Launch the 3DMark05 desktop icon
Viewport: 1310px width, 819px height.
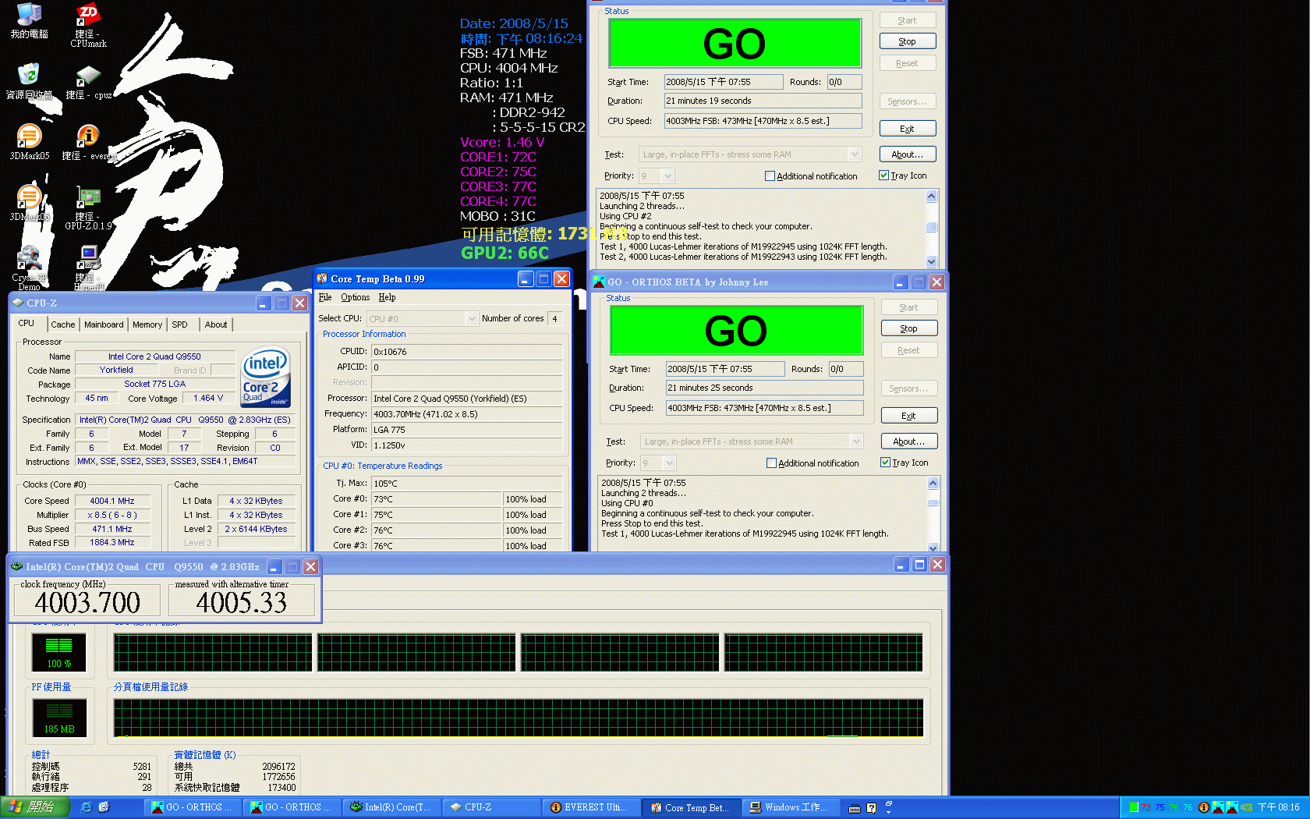tap(29, 142)
